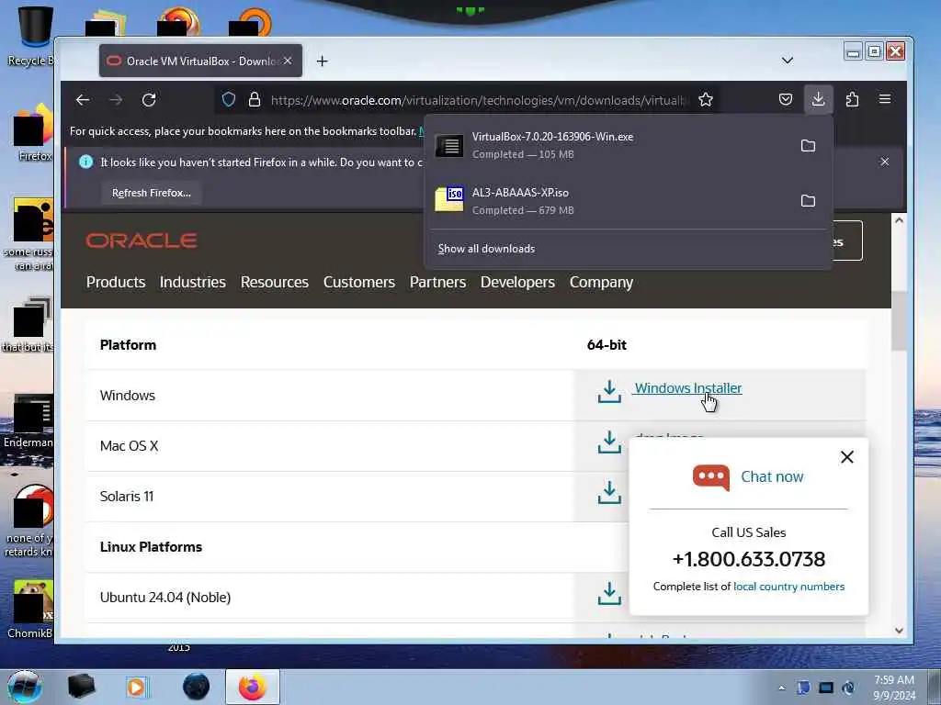Screen dimensions: 941x705
Task: Select the Firefox desktop shortcut
Action: click(x=33, y=133)
